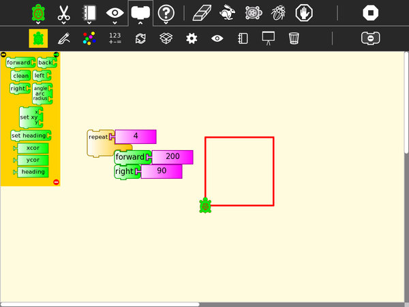Open the Pen palette
Screen dimensions: 409x307
[63, 38]
